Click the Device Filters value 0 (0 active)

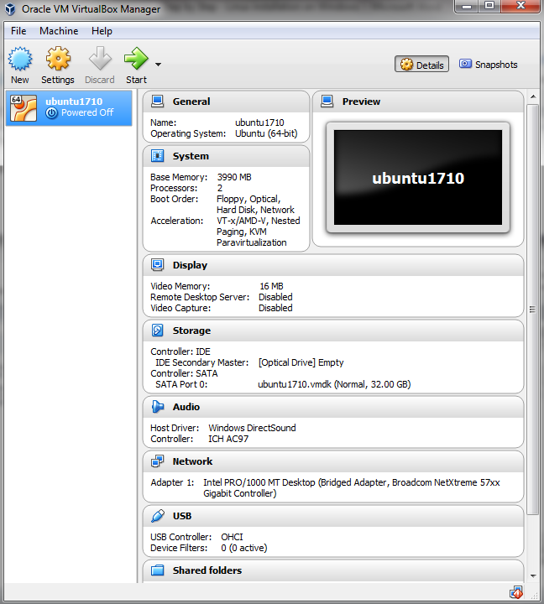(x=243, y=548)
